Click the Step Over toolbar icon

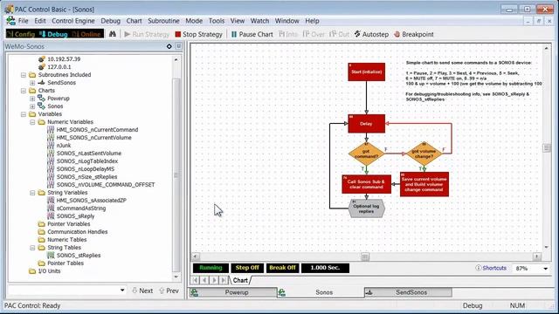coord(314,35)
